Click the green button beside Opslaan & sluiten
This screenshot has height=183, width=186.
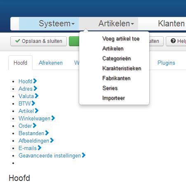74,41
